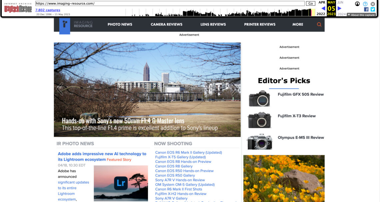Open the MORE menu
This screenshot has height=202, width=380.
tap(298, 24)
